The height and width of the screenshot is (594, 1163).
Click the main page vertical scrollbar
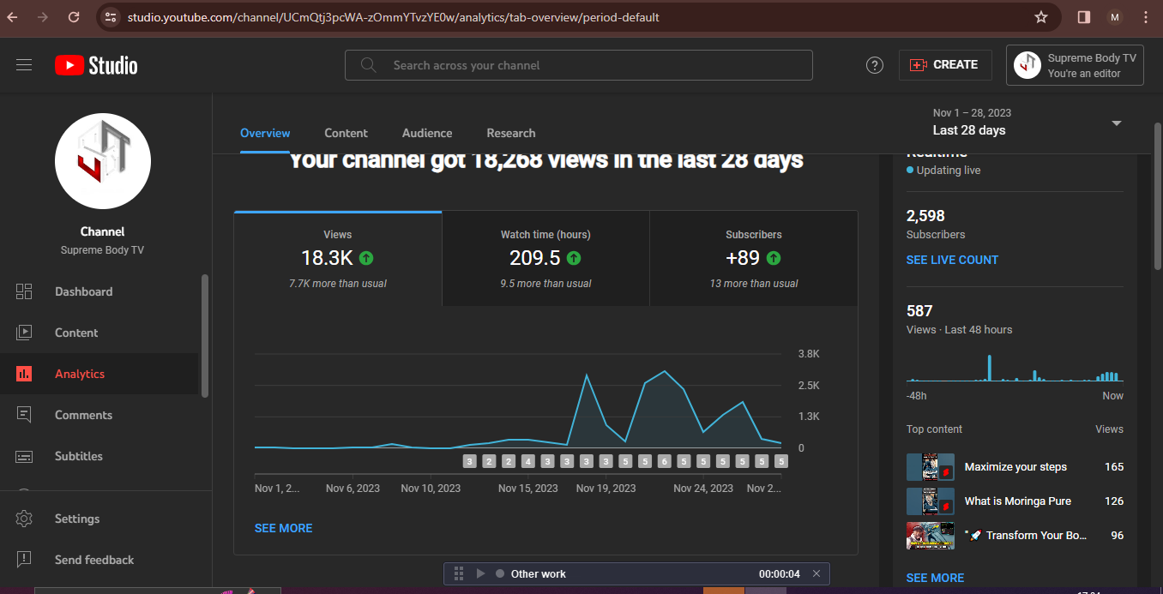(1158, 197)
